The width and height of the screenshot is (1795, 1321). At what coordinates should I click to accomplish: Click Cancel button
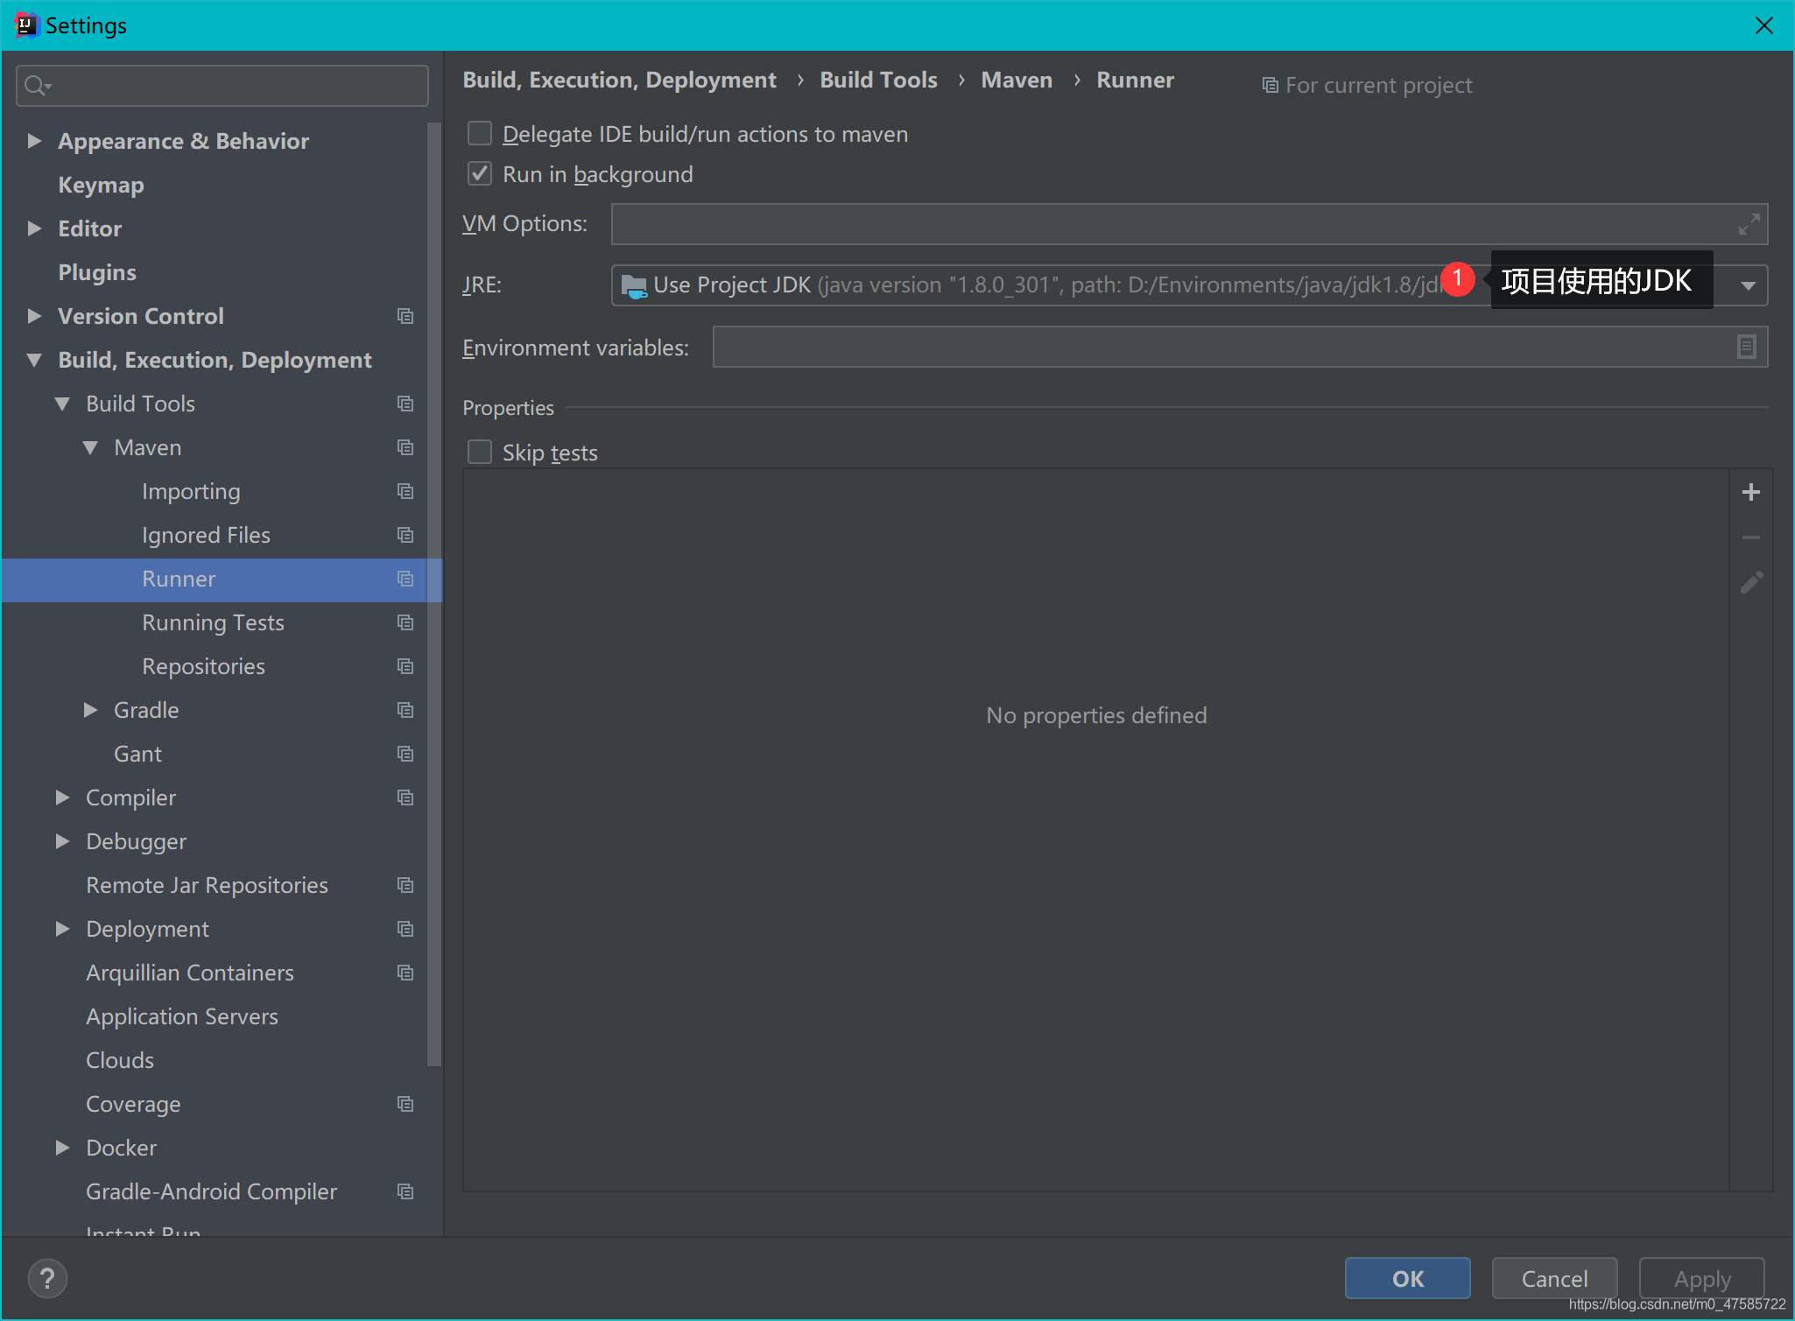coord(1554,1278)
